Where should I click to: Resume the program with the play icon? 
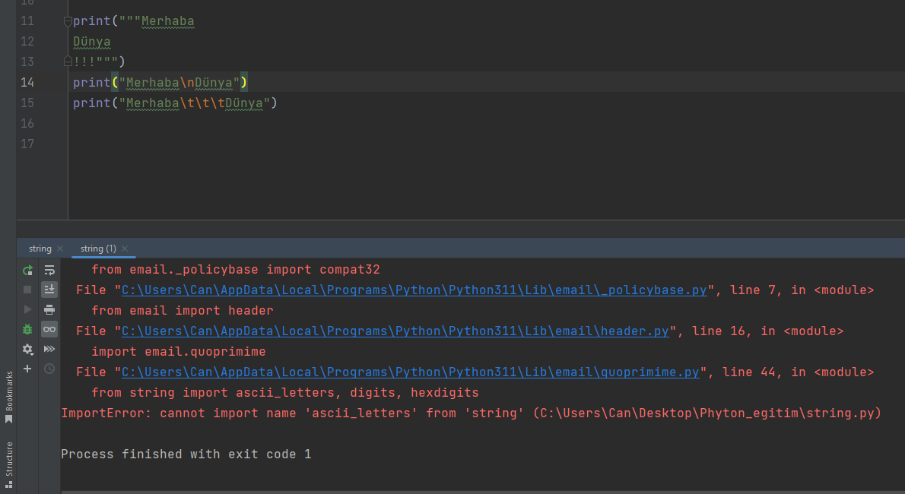tap(27, 309)
